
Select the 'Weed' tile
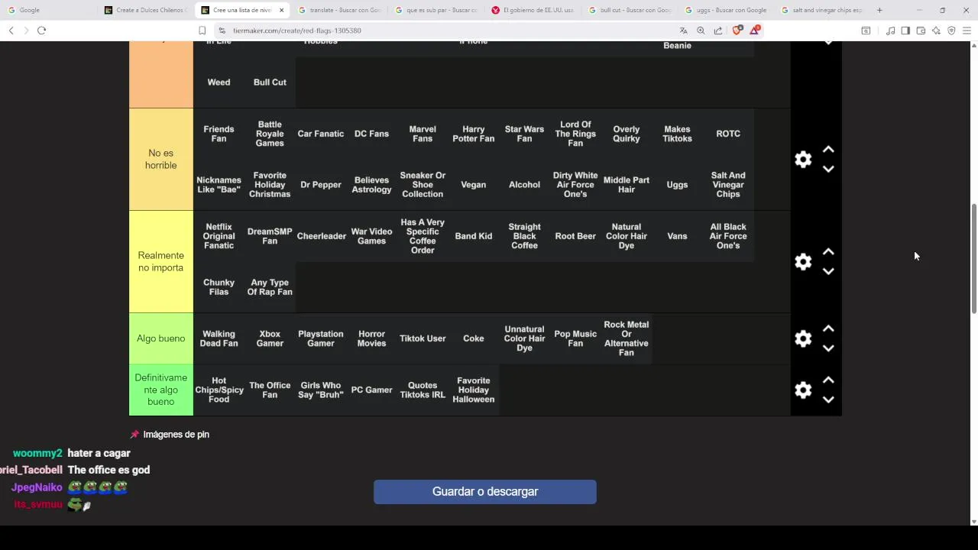(219, 82)
